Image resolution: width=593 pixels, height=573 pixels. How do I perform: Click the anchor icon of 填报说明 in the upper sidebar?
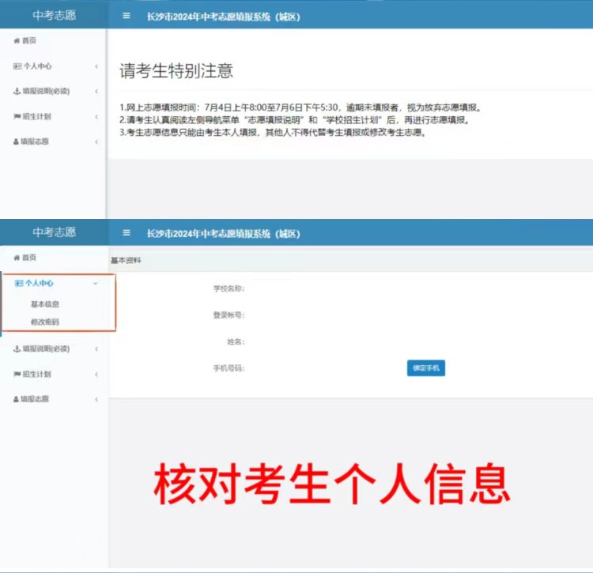point(17,92)
